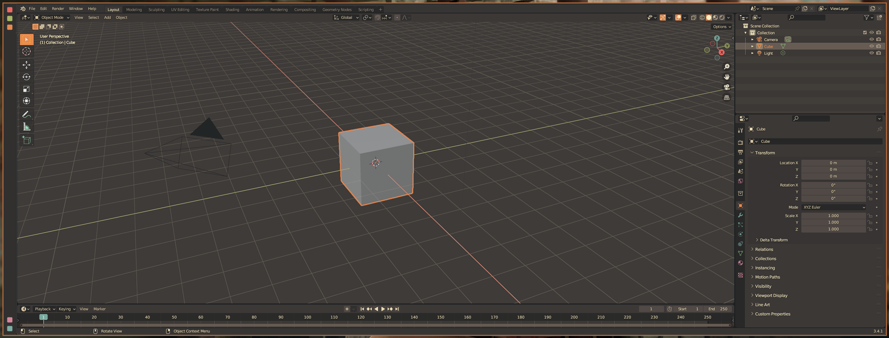Open the Render properties tab
This screenshot has width=889, height=338.
(740, 143)
